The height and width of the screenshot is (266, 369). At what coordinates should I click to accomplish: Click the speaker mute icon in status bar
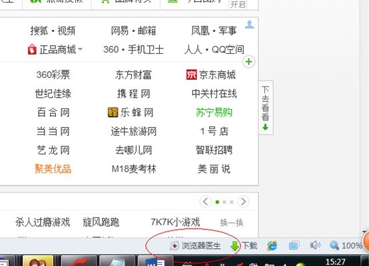point(315,245)
